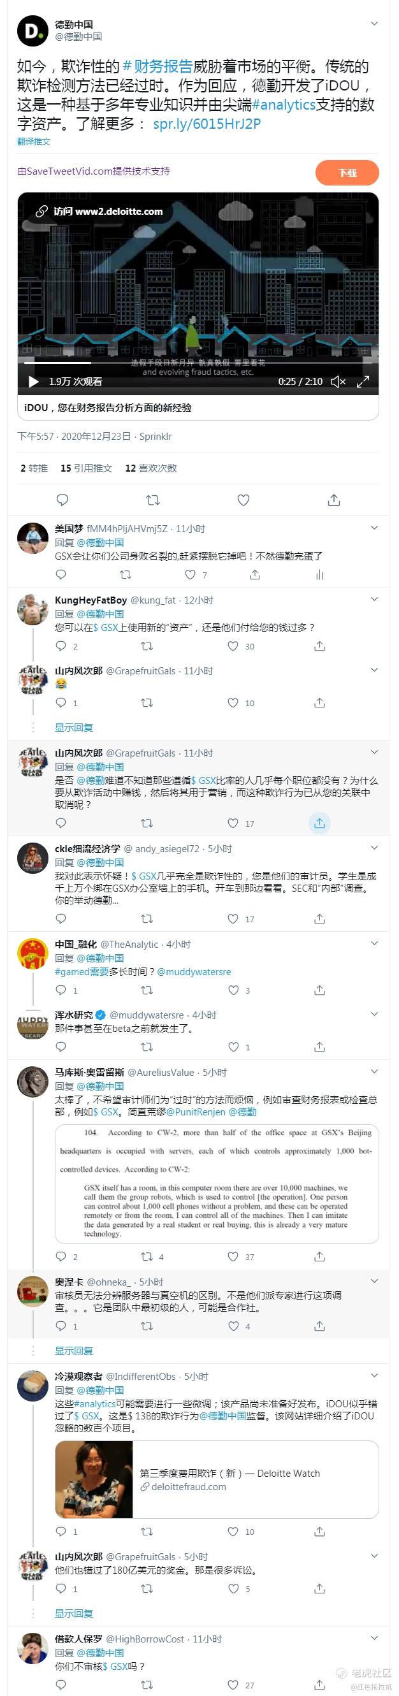Viewport: 399px width, 1696px height.
Task: Seek the video progress bar
Action: tap(198, 362)
